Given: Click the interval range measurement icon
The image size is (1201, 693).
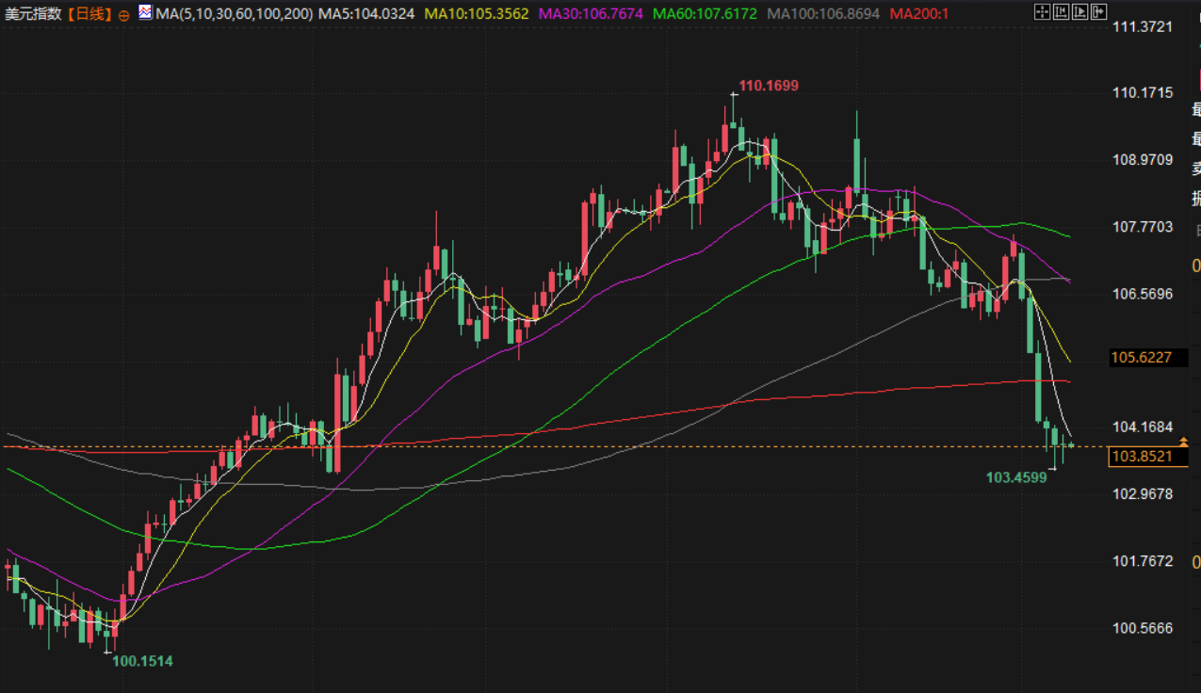Looking at the screenshot, I should (1061, 12).
